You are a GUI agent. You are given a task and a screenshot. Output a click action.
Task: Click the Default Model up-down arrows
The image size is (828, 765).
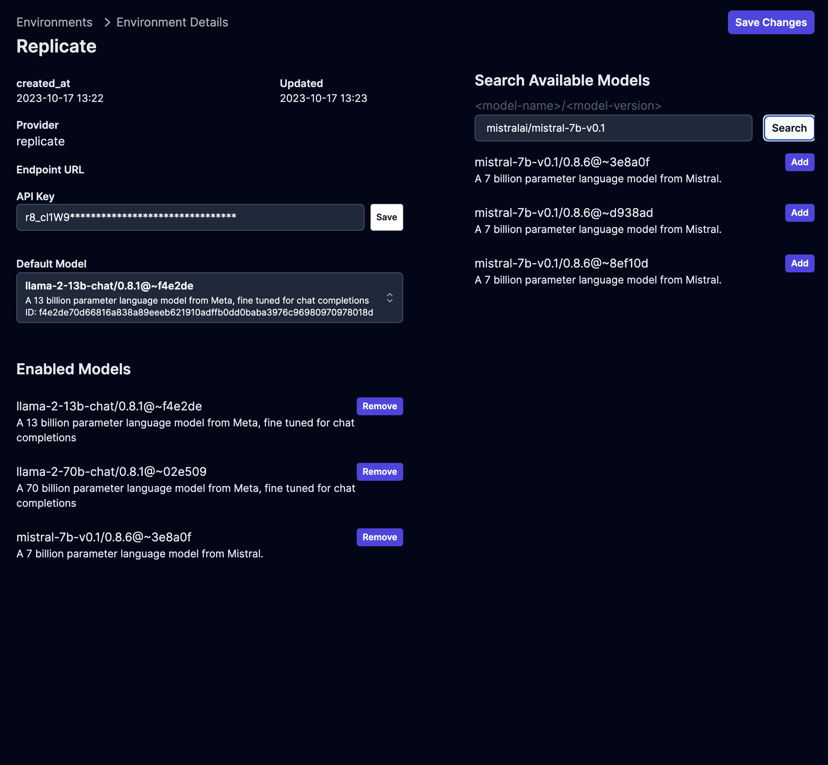(389, 298)
